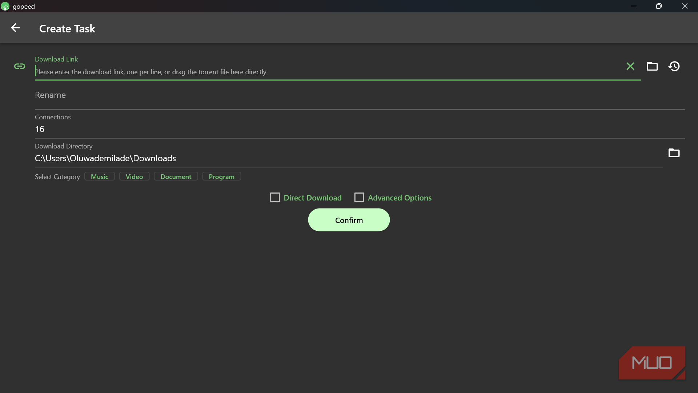The height and width of the screenshot is (393, 698).
Task: Click the gopeed app logo in title bar
Action: [x=5, y=6]
